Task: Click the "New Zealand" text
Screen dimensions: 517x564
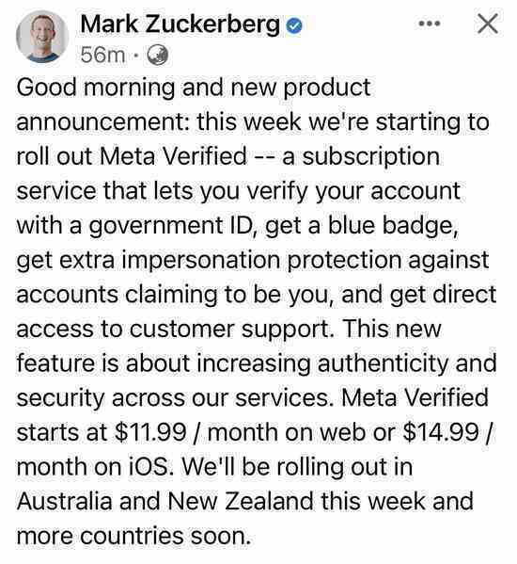Action: click(x=241, y=501)
